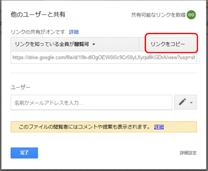Click the 詳細 link next to リンクの共有がオンです
The height and width of the screenshot is (171, 208).
[x=74, y=32]
